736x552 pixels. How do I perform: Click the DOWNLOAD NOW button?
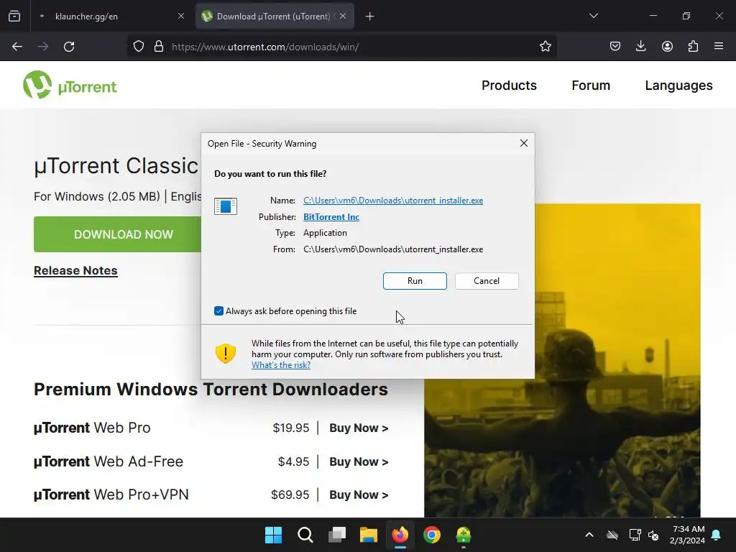pyautogui.click(x=118, y=234)
